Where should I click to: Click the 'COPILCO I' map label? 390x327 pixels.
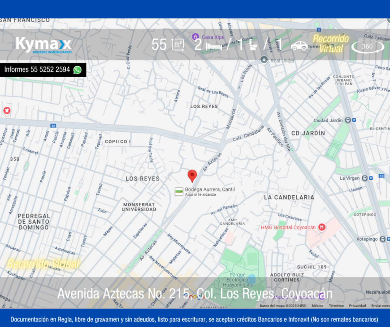118,142
